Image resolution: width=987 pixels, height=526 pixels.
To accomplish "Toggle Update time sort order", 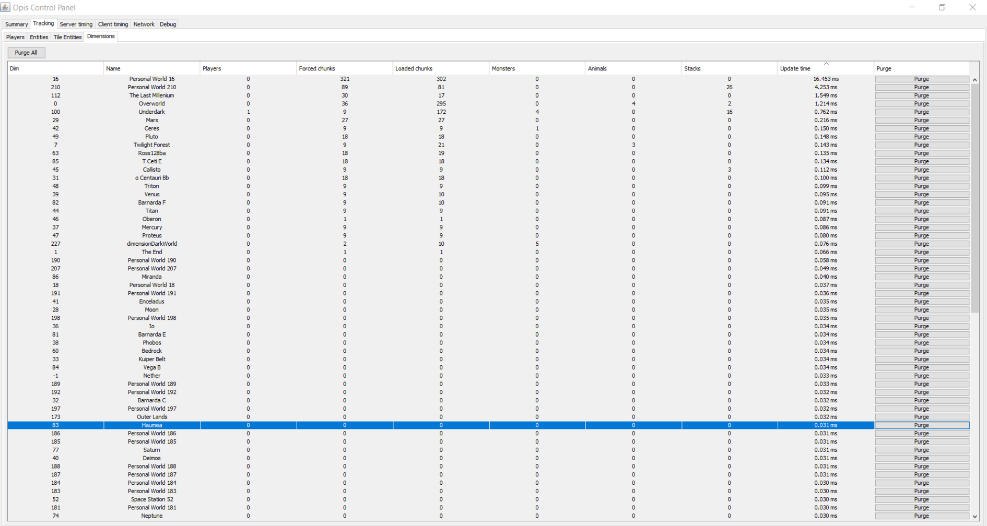I will [x=826, y=68].
